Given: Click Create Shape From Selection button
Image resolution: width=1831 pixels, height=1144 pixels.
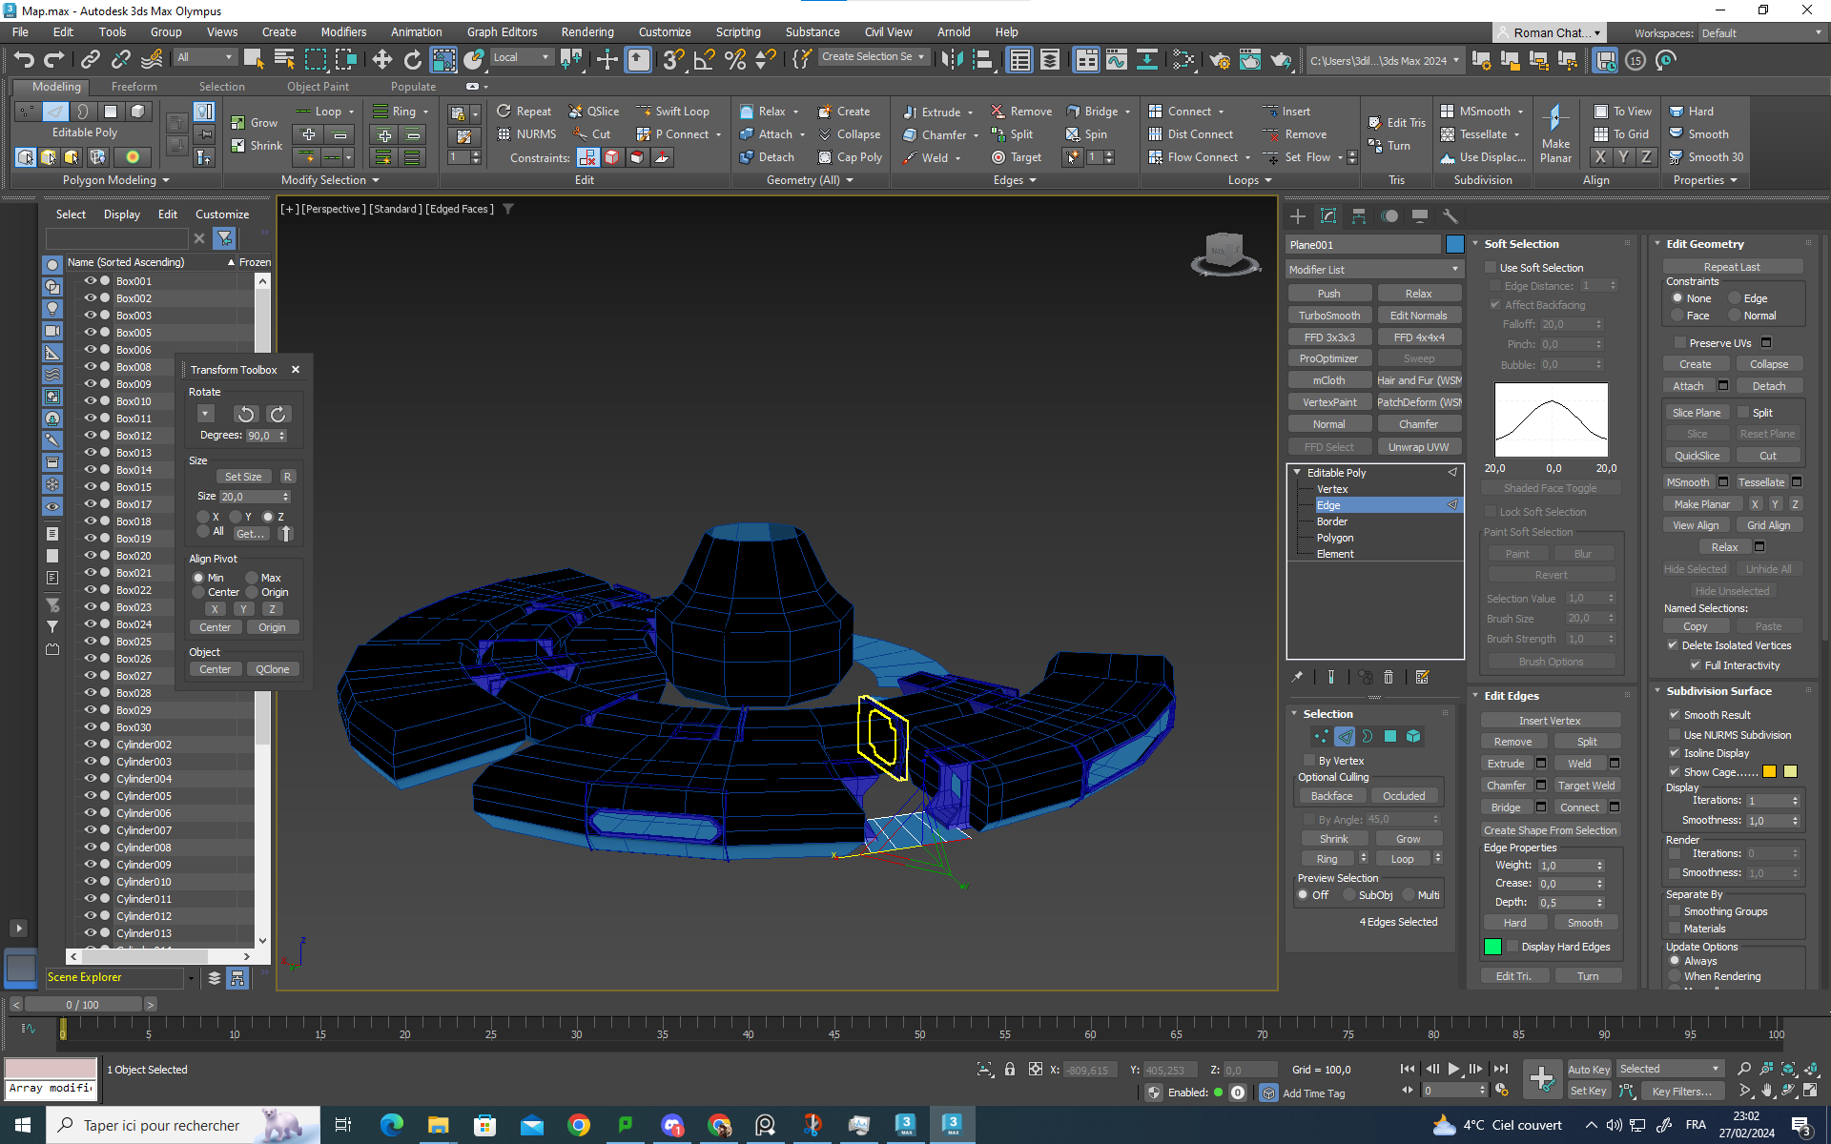Looking at the screenshot, I should click(1551, 830).
